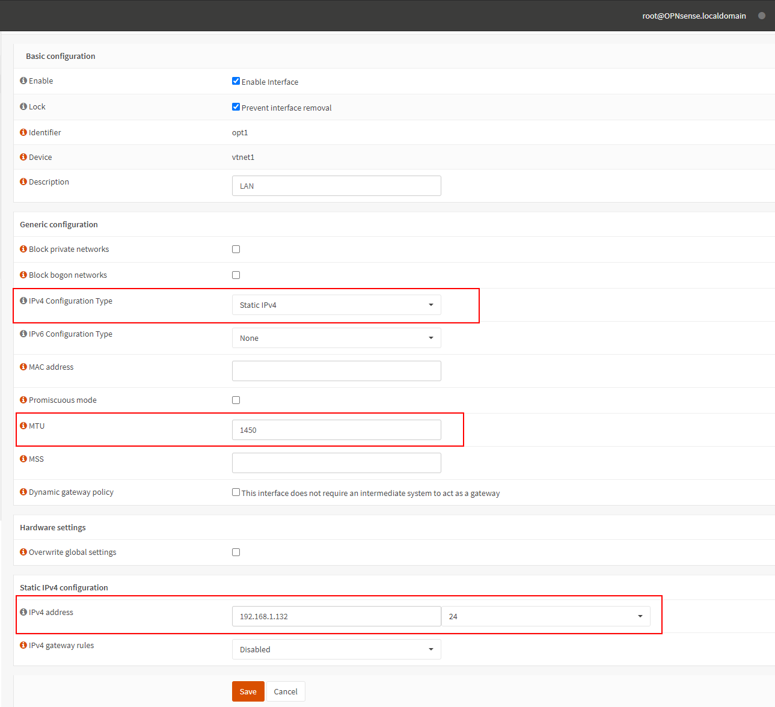Viewport: 775px width, 707px height.
Task: Cancel the interface changes
Action: tap(286, 691)
